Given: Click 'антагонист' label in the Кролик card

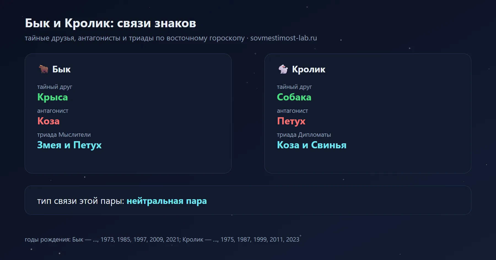Looking at the screenshot, I should coord(292,111).
